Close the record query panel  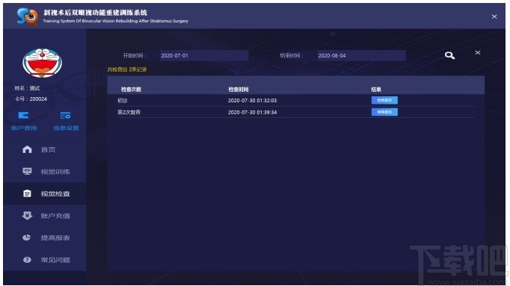(x=478, y=52)
